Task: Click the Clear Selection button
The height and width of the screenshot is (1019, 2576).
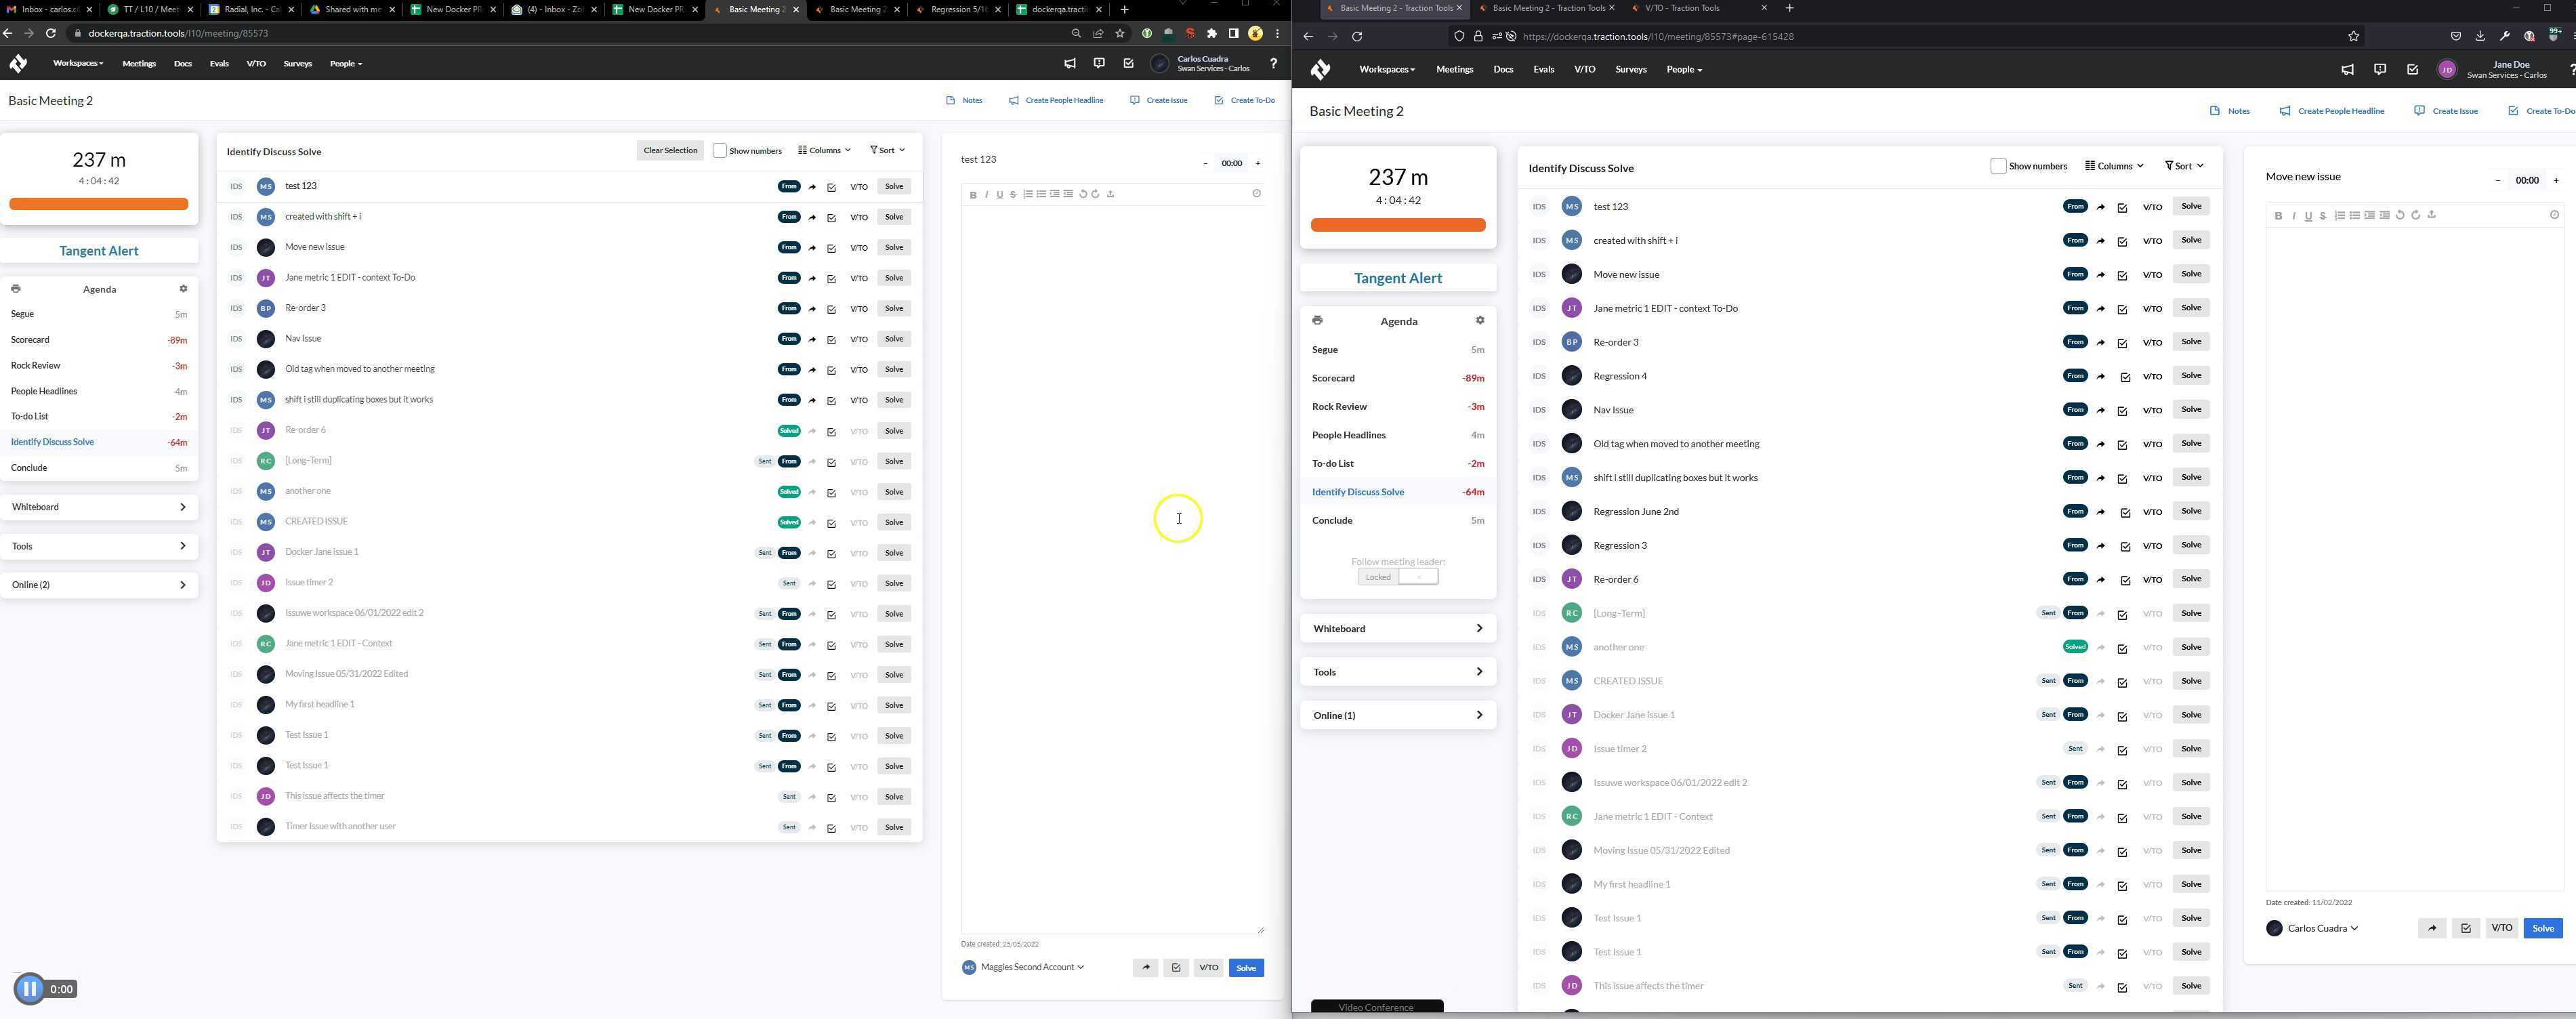Action: point(670,151)
